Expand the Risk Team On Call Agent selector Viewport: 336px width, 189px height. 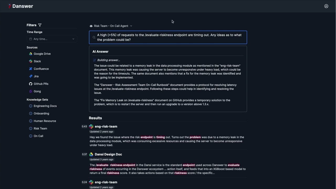(111, 26)
